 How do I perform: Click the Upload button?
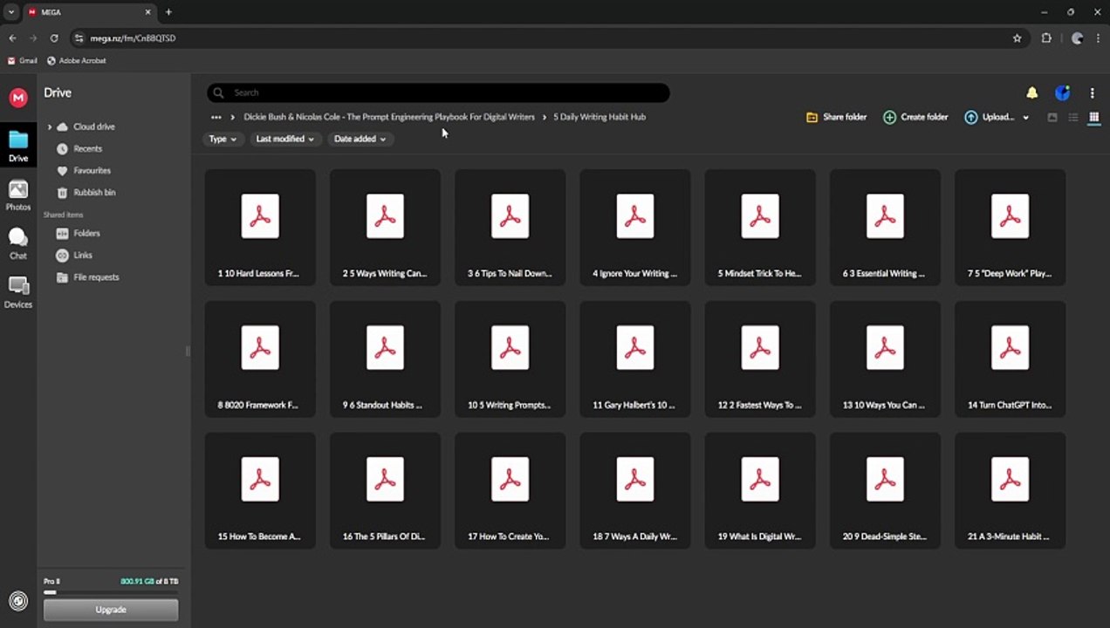[990, 117]
